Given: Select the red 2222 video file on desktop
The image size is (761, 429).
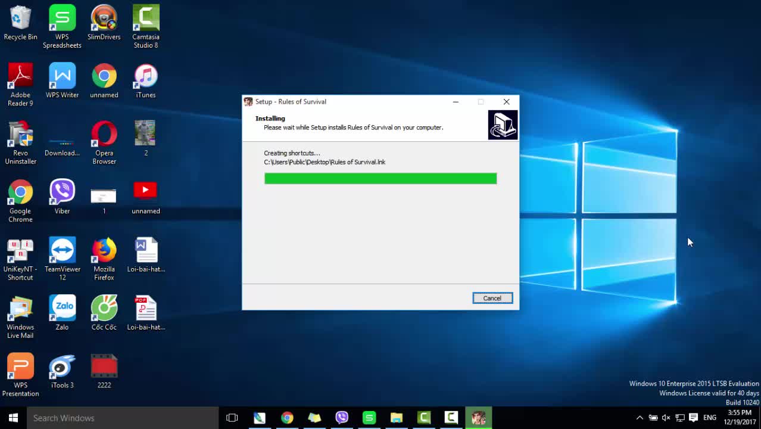Looking at the screenshot, I should point(104,371).
